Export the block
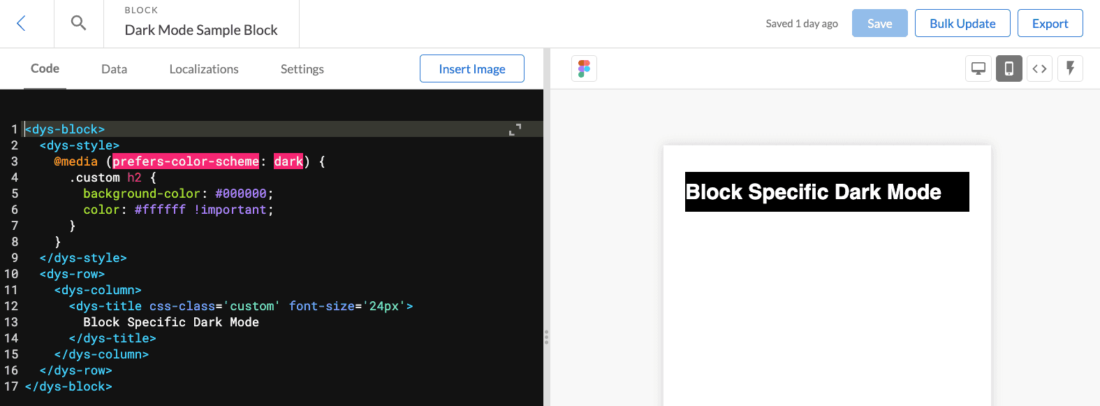This screenshot has height=406, width=1100. [x=1050, y=23]
